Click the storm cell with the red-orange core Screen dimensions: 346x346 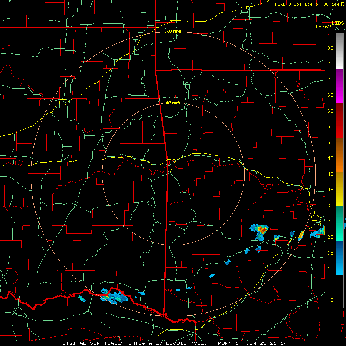(262, 230)
